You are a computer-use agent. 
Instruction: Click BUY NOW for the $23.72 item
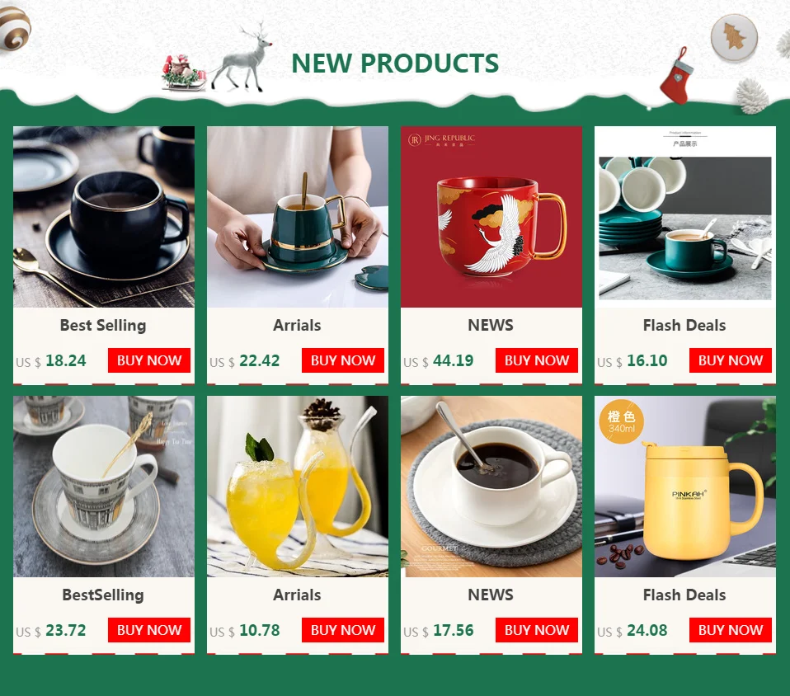(149, 630)
